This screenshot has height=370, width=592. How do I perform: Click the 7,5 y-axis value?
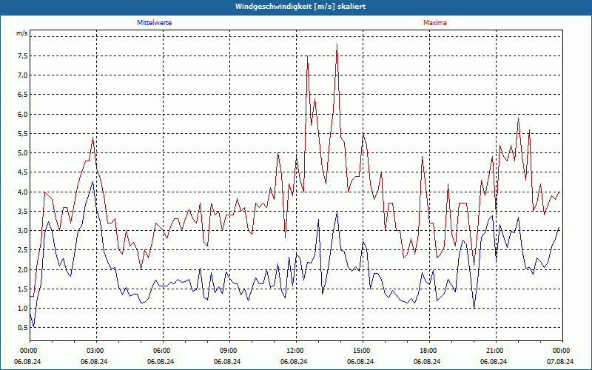(x=22, y=56)
